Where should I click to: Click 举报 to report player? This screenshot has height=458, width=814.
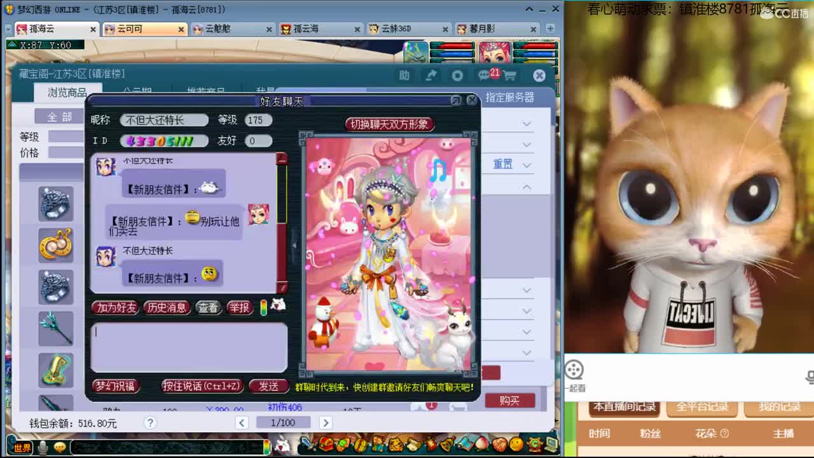239,308
